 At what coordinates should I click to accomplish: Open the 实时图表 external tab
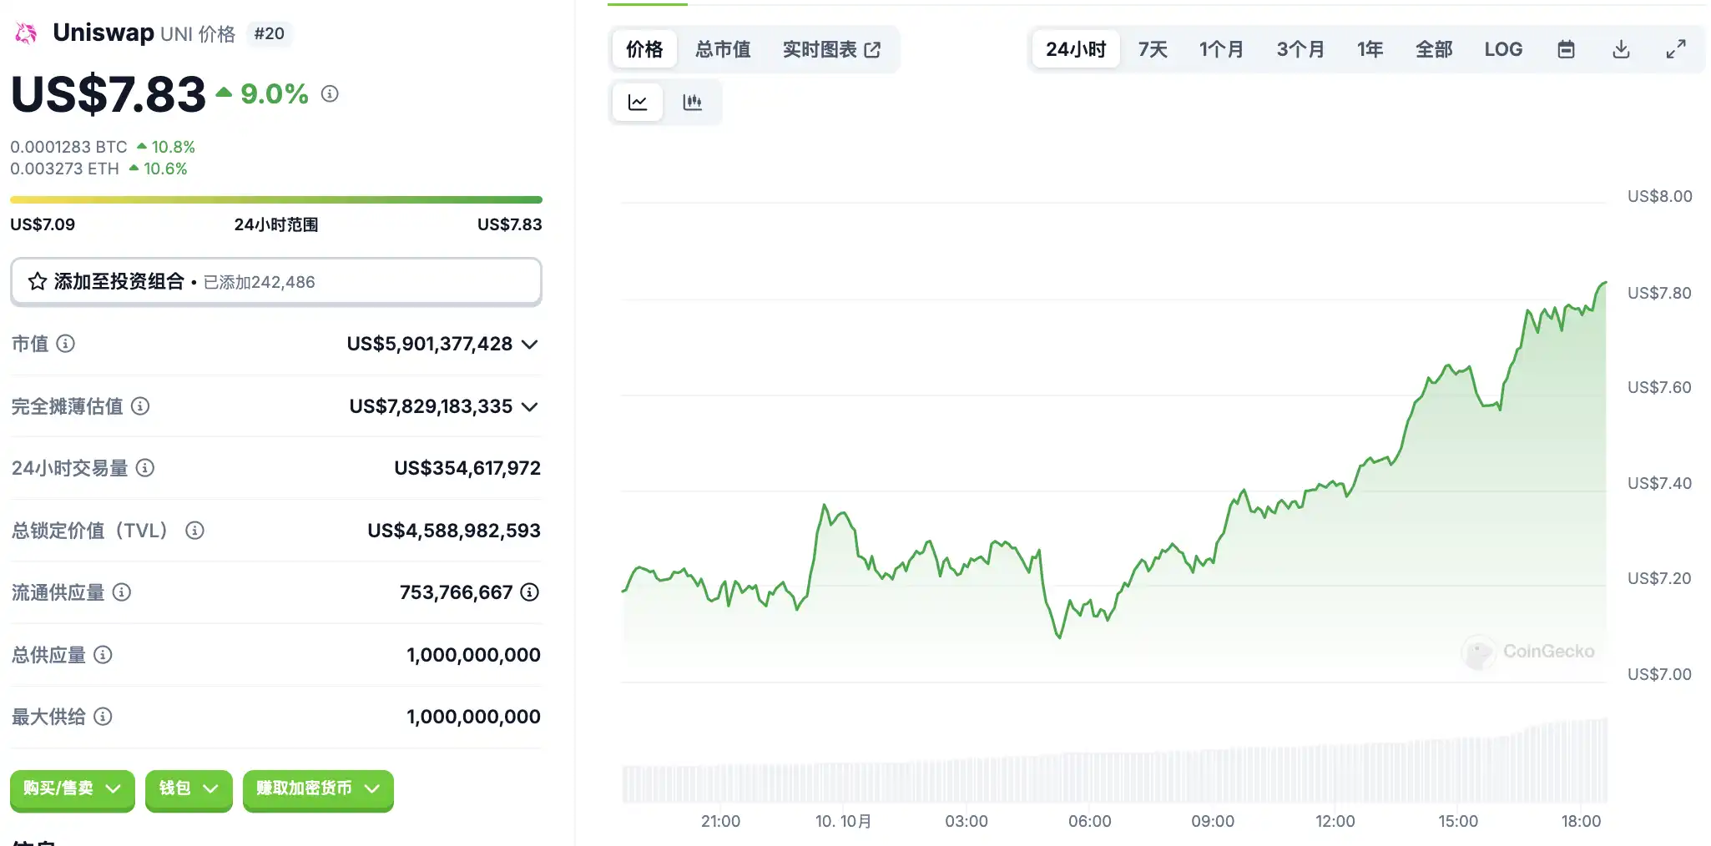831,49
